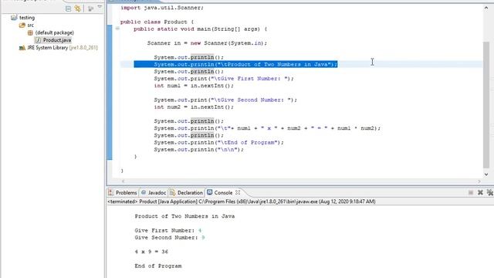Click console output '4 x 9 = 36'
Screen dimensions: 494x278
click(x=151, y=252)
